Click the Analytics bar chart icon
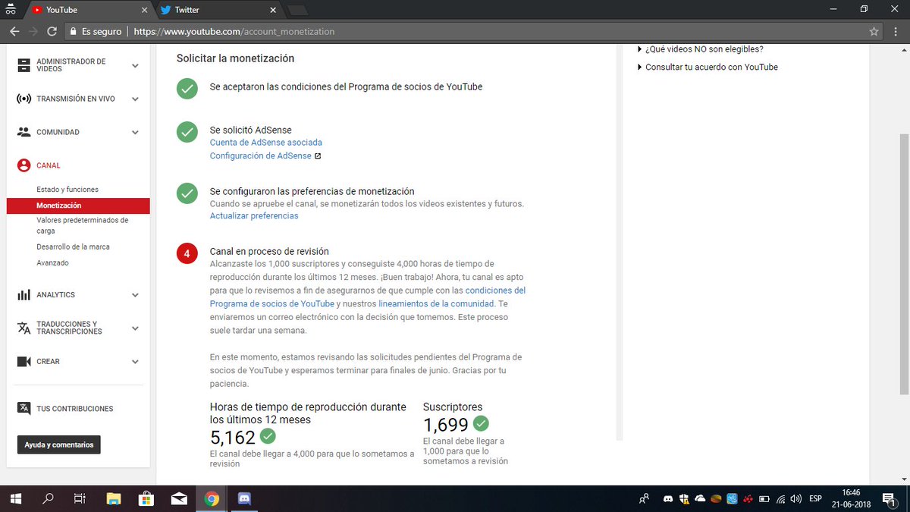The width and height of the screenshot is (910, 512). pyautogui.click(x=24, y=294)
